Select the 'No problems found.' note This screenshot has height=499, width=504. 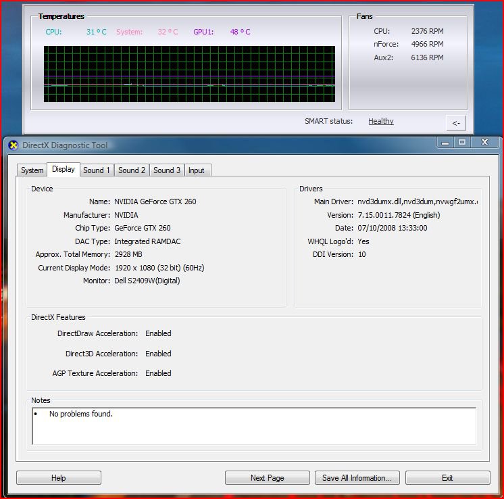[x=81, y=414]
